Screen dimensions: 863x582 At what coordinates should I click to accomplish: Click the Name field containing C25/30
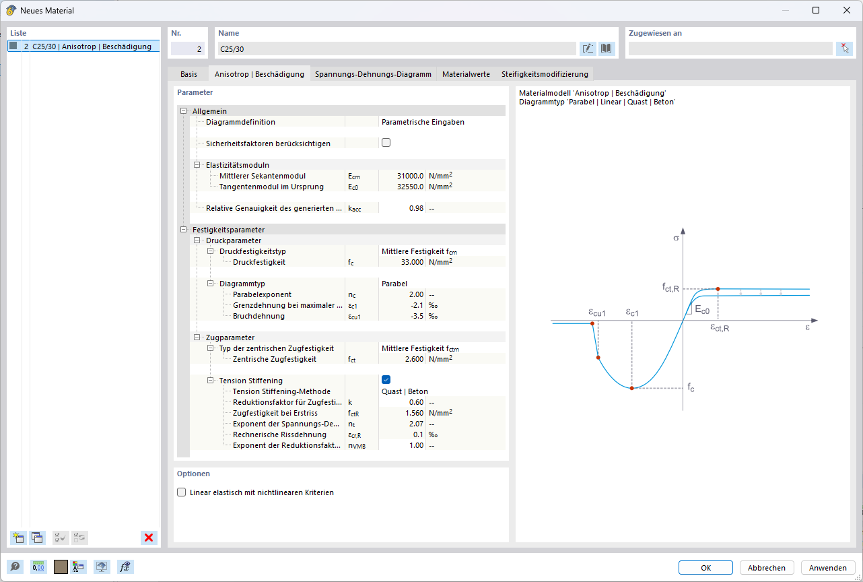(397, 48)
